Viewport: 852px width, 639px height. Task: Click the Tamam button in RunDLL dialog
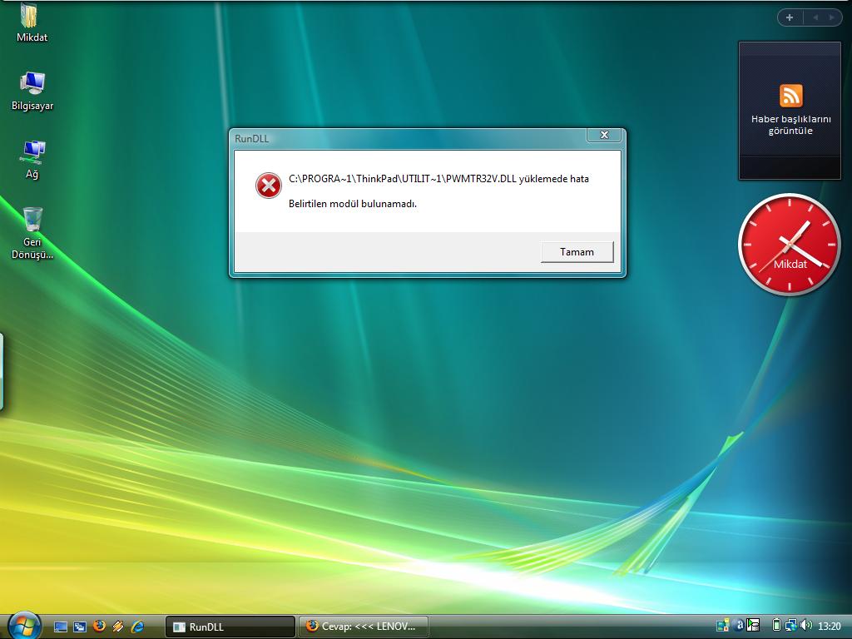pos(577,252)
